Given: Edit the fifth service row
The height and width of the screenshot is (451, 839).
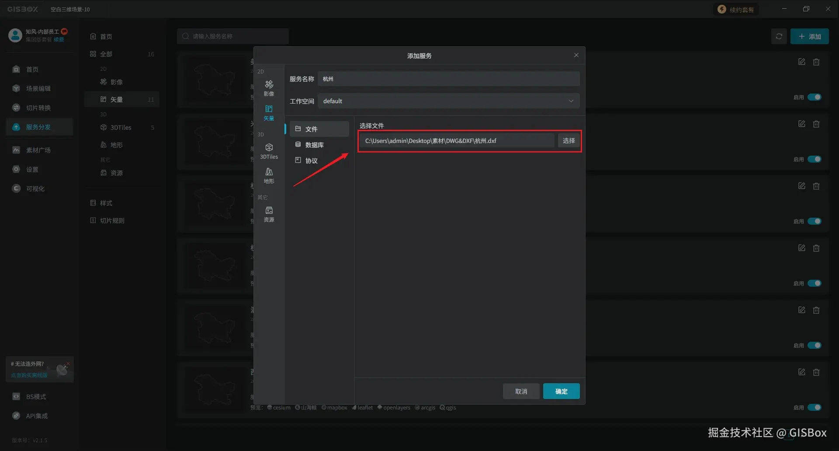Looking at the screenshot, I should [801, 310].
